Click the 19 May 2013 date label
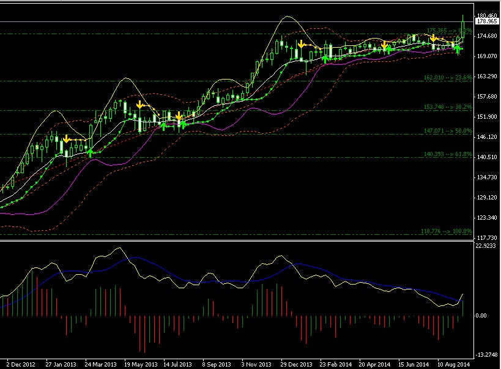This screenshot has height=369, width=501. (141, 364)
